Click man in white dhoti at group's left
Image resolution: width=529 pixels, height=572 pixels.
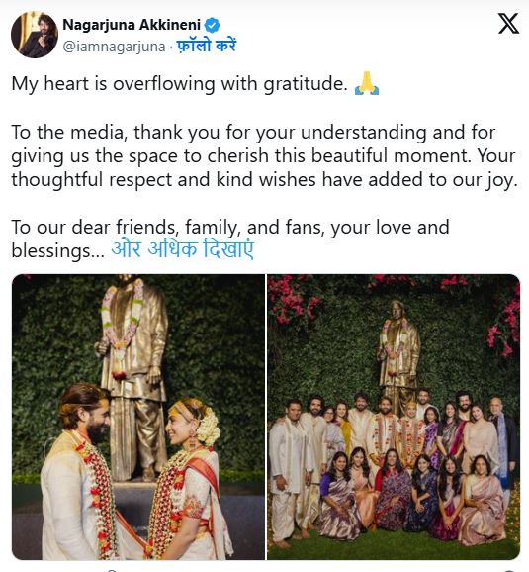point(290,471)
